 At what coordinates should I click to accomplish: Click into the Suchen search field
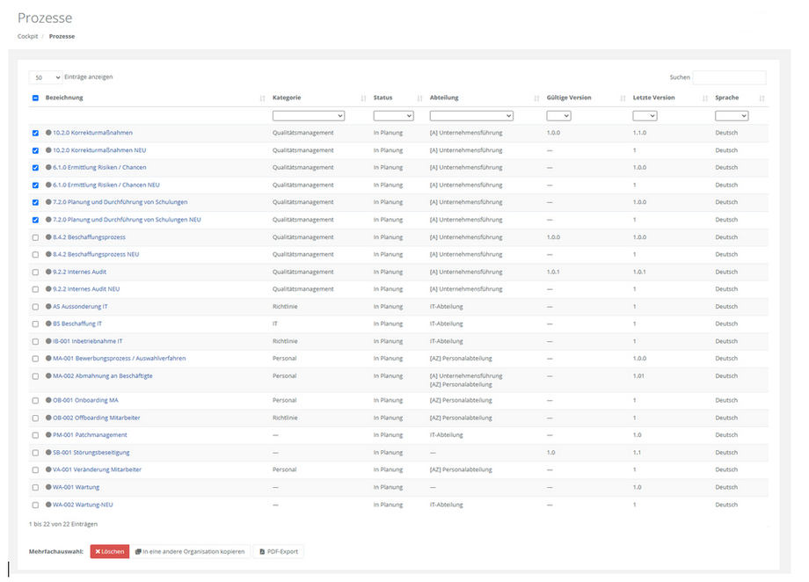[729, 77]
